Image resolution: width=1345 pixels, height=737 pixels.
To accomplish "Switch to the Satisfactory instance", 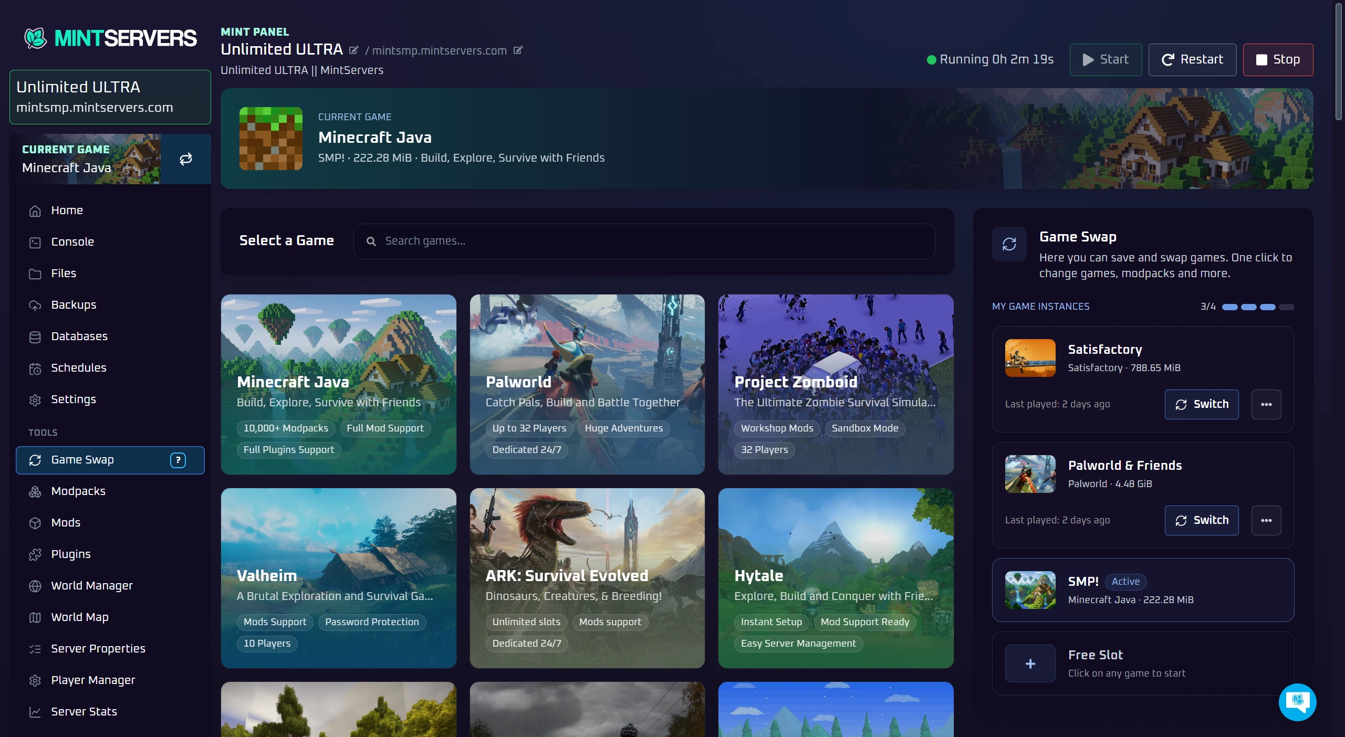I will [1202, 404].
